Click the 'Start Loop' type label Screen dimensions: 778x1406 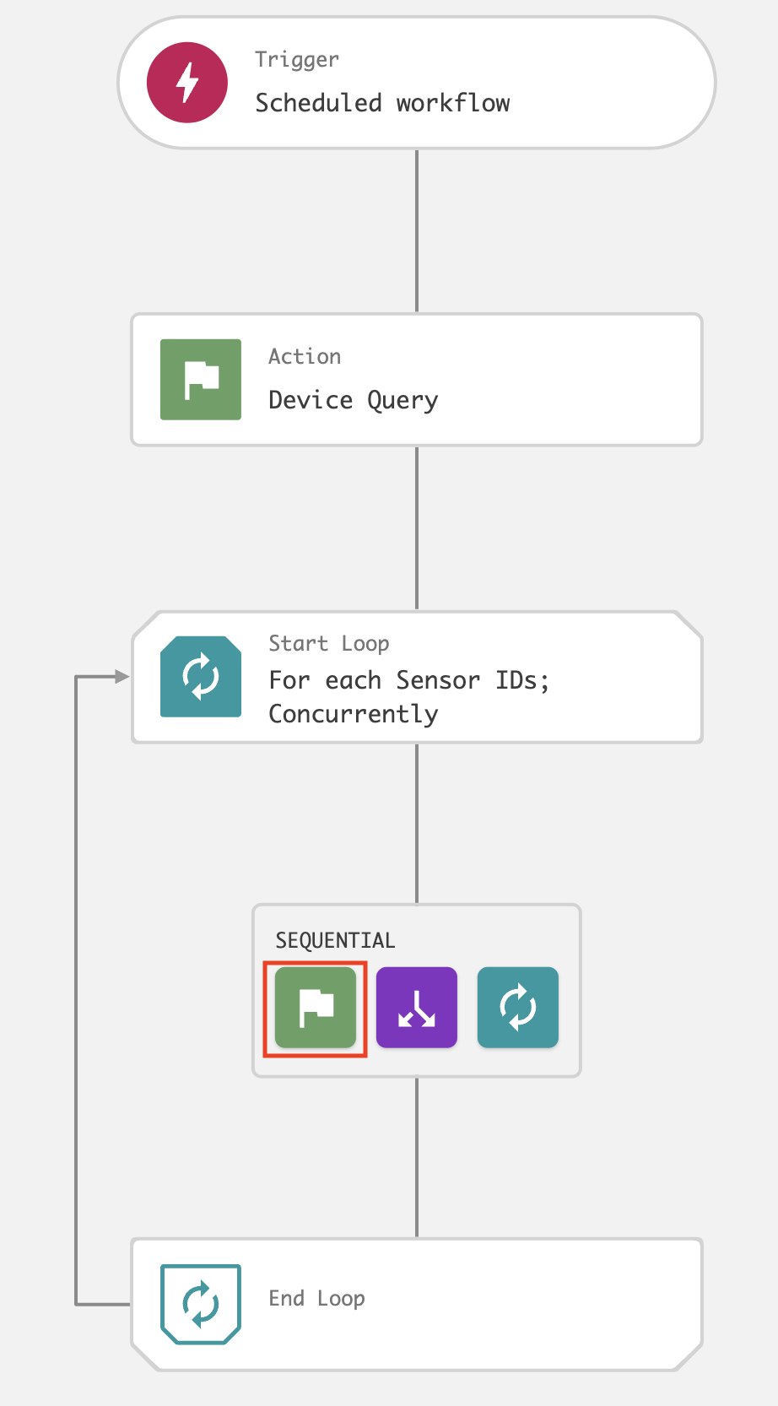coord(328,644)
